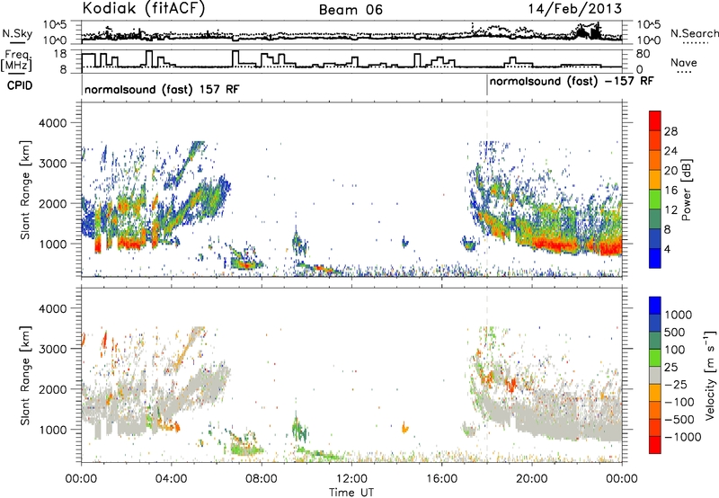
Task: Click 'Slant Range [km]' label of power panel
Action: [25, 190]
